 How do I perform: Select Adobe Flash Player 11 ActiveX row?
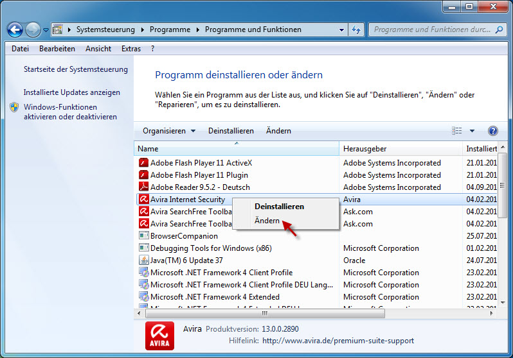(x=316, y=163)
